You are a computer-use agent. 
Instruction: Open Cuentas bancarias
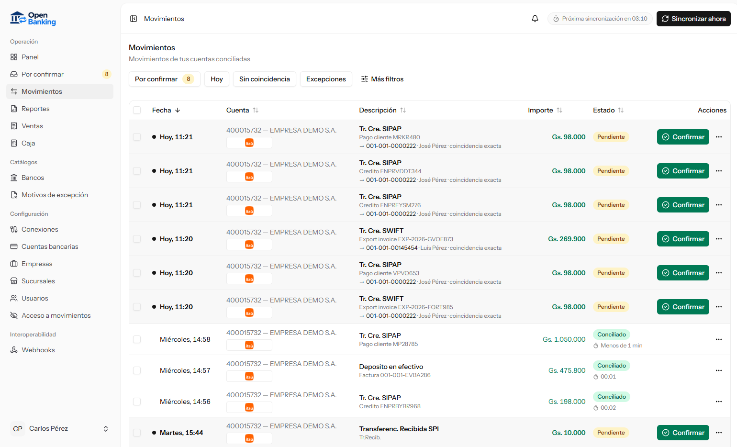(60, 246)
